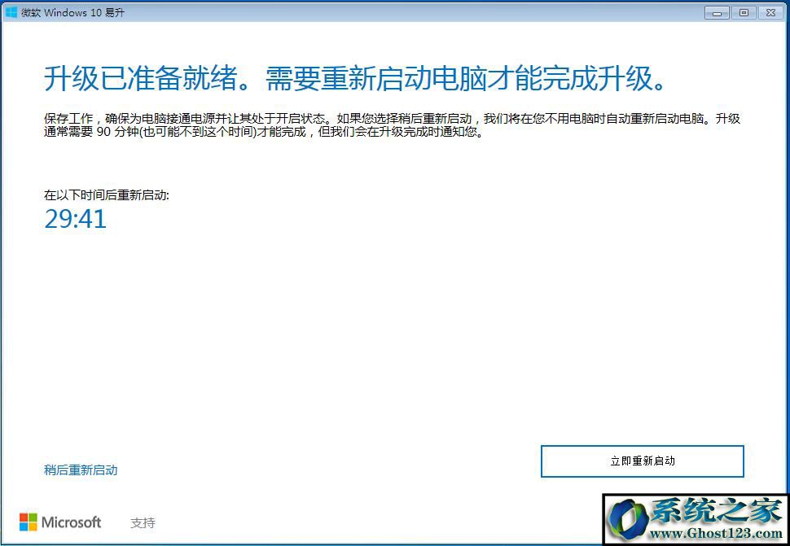Viewport: 790px width, 546px height.
Task: Click the 立即重新启动 button
Action: (x=642, y=461)
